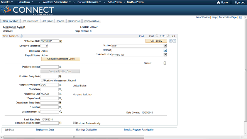
Task: Open the Reason dropdown list
Action: 165,50
